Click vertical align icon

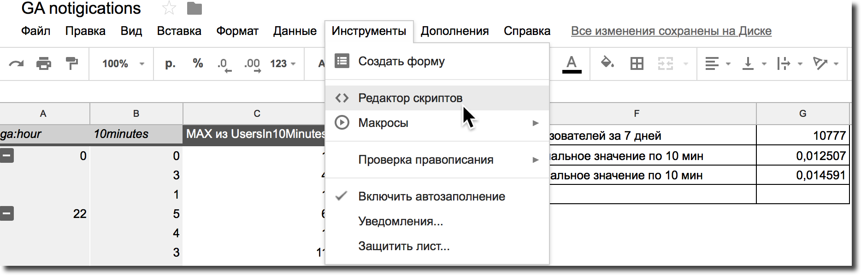coord(748,63)
